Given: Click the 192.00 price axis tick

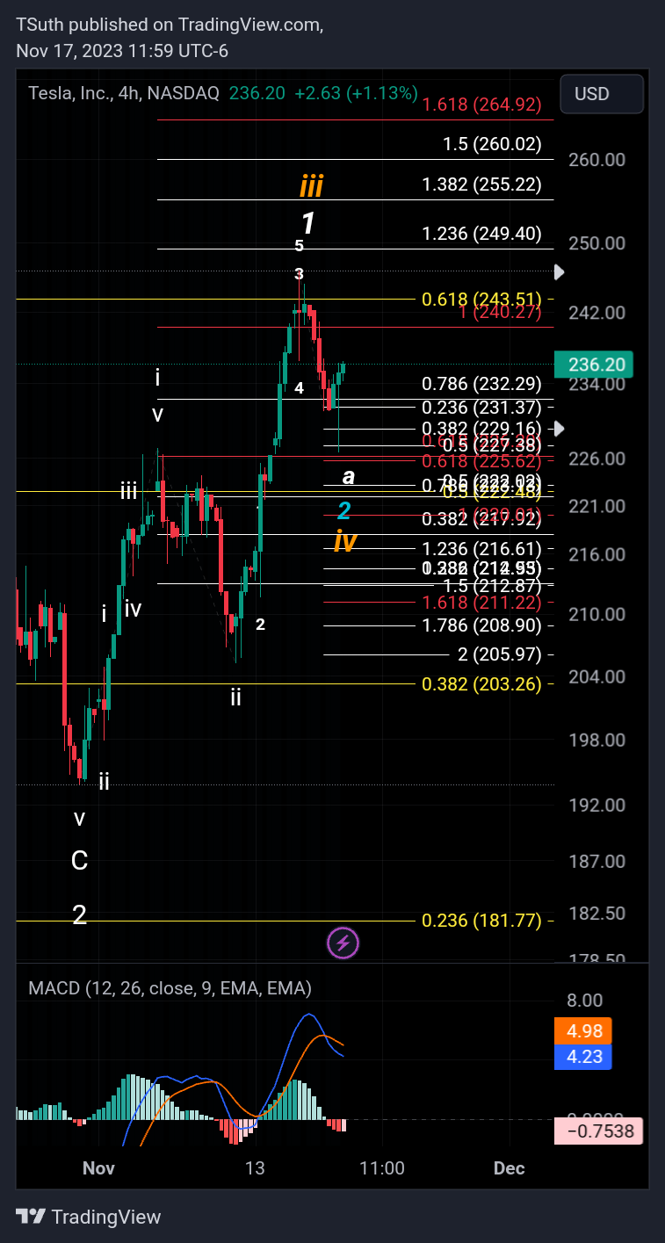Looking at the screenshot, I should coord(596,805).
